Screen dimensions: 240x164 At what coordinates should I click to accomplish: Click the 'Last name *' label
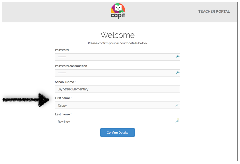63,114
